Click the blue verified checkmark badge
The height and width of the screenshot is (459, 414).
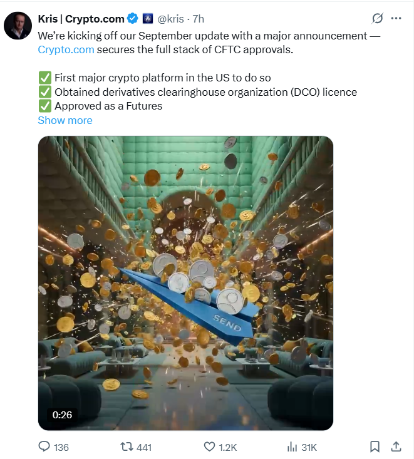tap(133, 19)
